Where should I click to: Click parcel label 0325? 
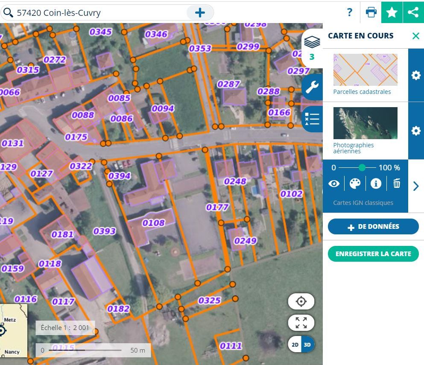[210, 301]
